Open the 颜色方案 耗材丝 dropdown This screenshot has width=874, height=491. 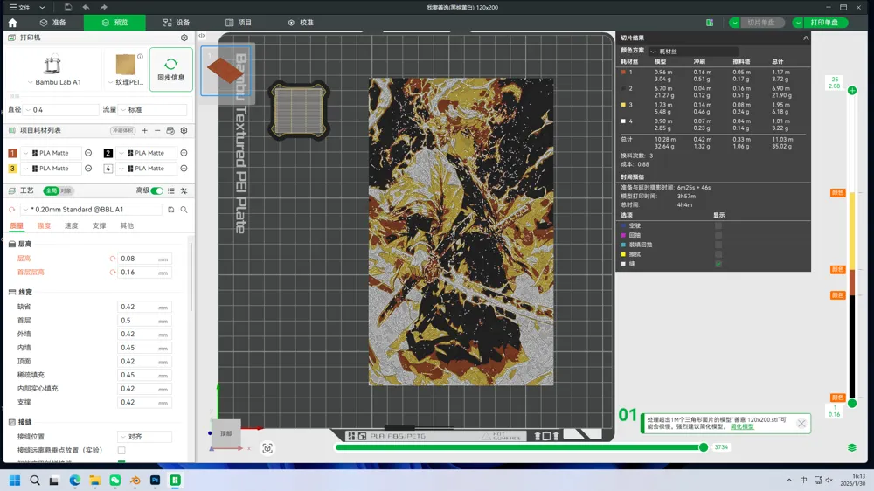pos(693,51)
